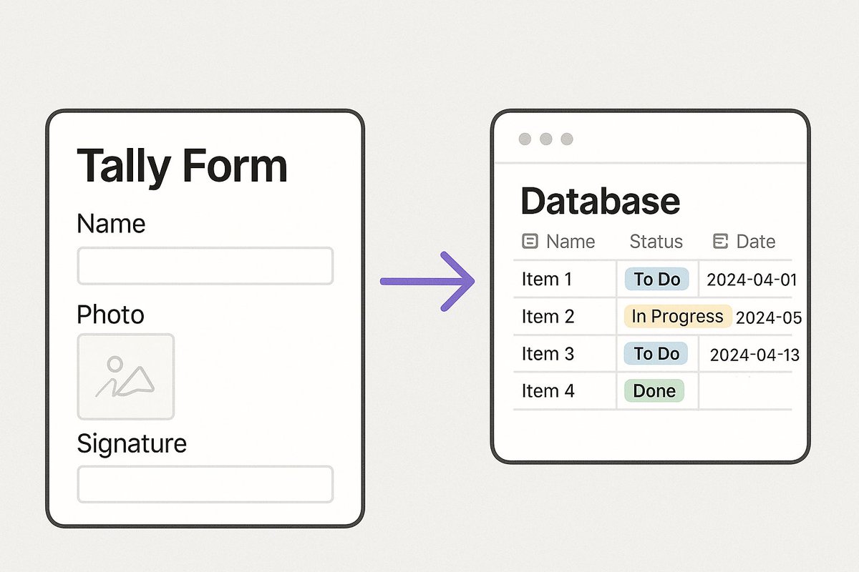Click the Signature field label
This screenshot has height=572, width=859.
tap(132, 444)
